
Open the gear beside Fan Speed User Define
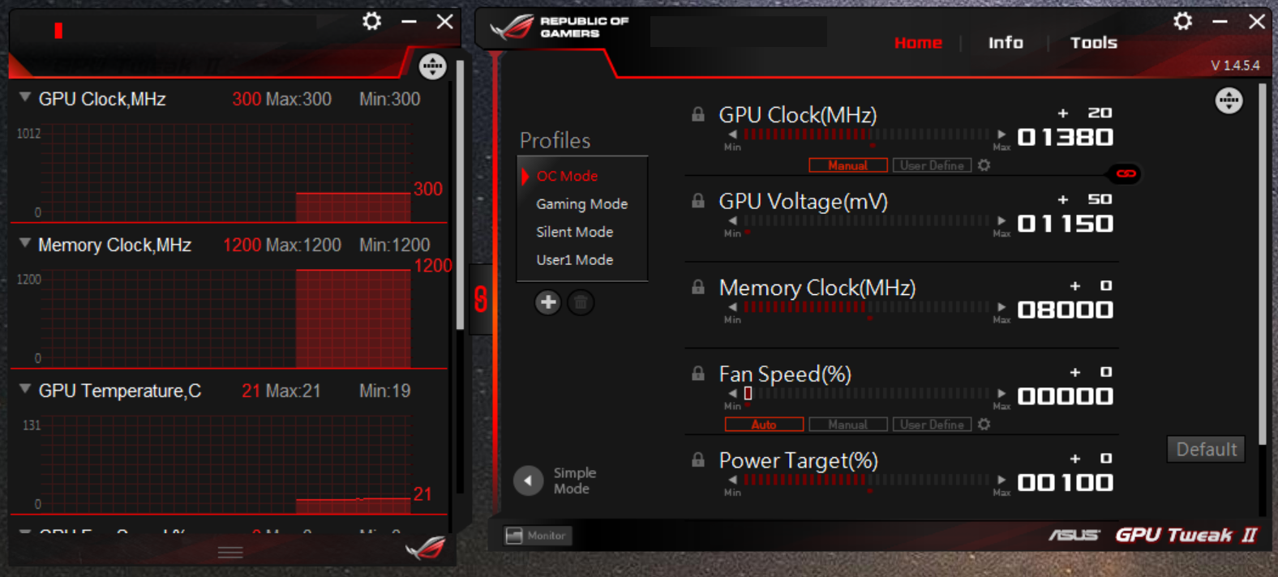click(x=984, y=425)
